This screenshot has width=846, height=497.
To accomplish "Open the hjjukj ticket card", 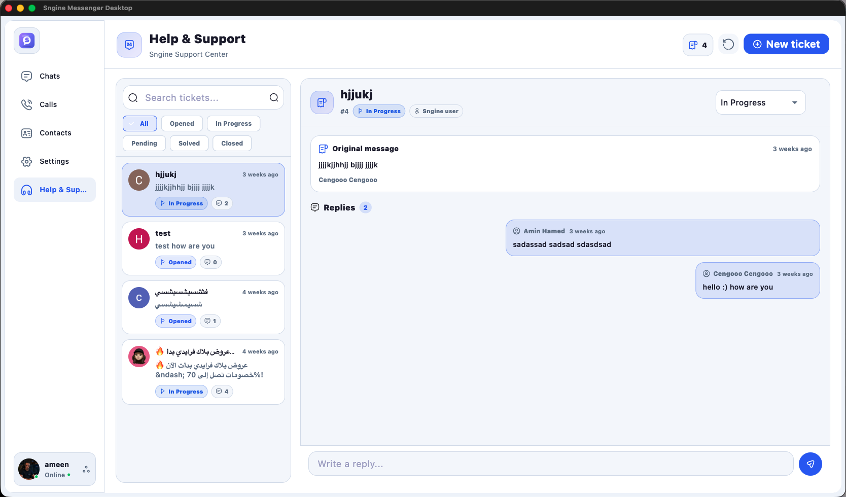I will [203, 190].
